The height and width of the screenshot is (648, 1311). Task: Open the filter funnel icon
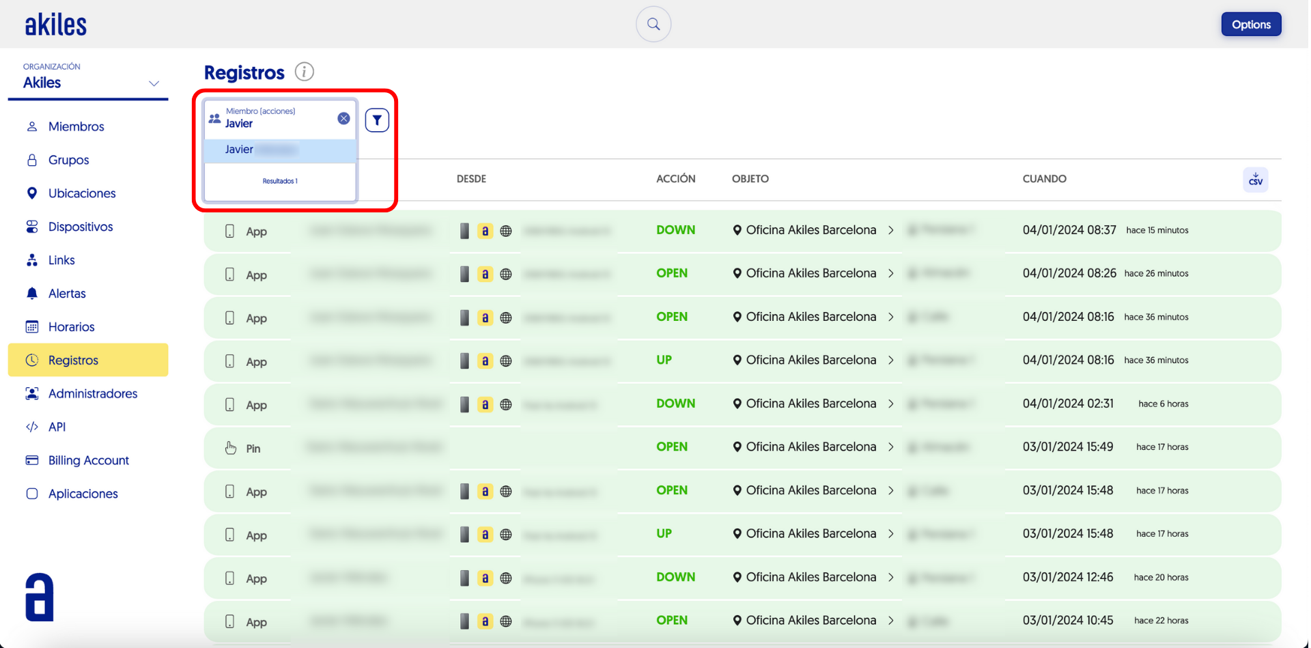coord(377,120)
